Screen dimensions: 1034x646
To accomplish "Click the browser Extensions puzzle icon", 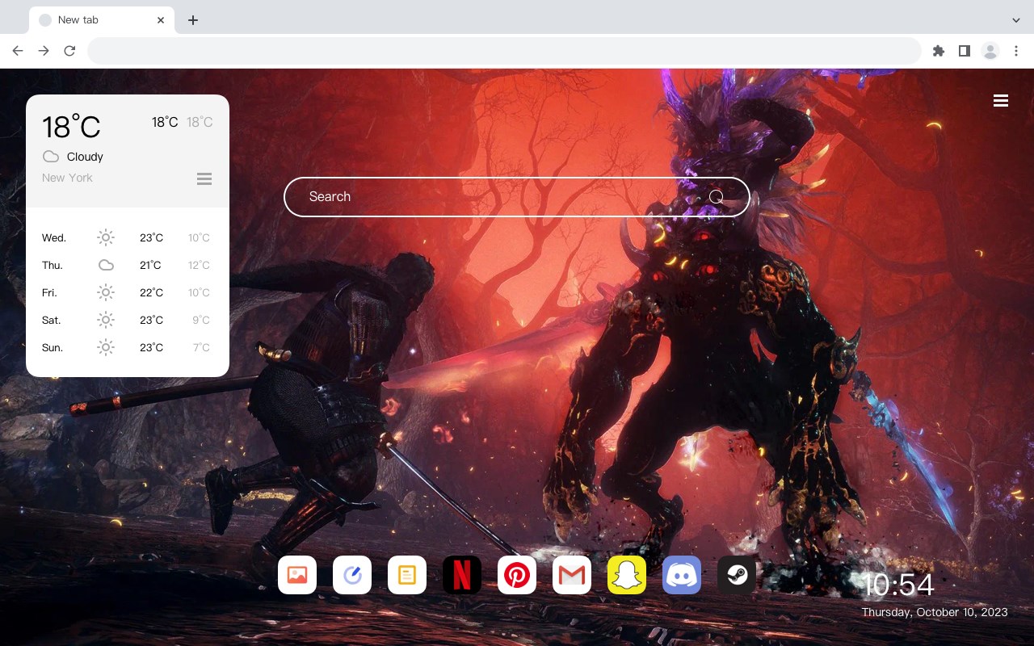I will coord(938,51).
